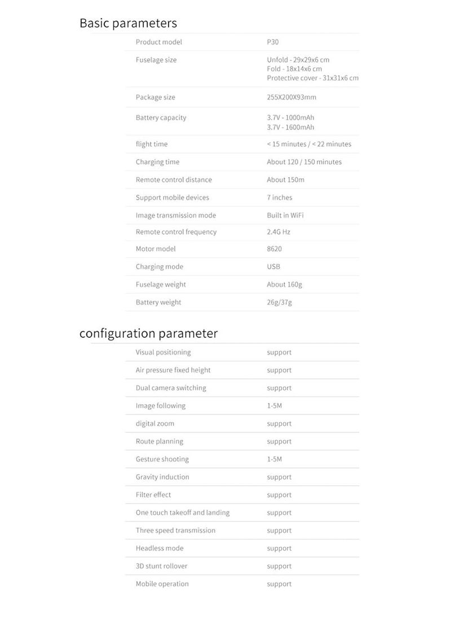Click the Basic parameters heading
The width and height of the screenshot is (451, 618).
pos(128,23)
